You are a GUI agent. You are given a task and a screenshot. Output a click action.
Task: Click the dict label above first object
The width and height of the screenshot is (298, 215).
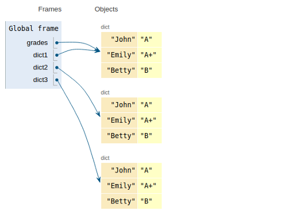click(x=105, y=27)
